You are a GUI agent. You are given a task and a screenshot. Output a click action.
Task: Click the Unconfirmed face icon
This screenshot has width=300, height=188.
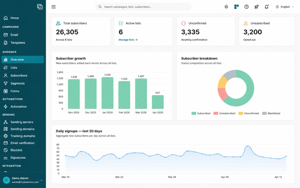[184, 23]
